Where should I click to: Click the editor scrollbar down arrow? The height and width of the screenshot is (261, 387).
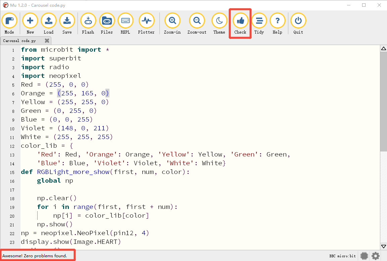point(384,247)
